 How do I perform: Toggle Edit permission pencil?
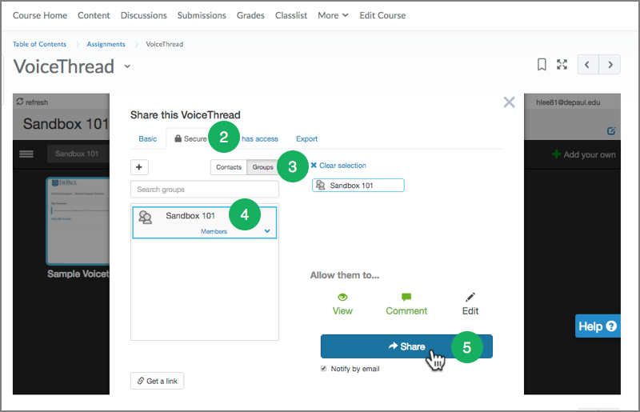470,297
